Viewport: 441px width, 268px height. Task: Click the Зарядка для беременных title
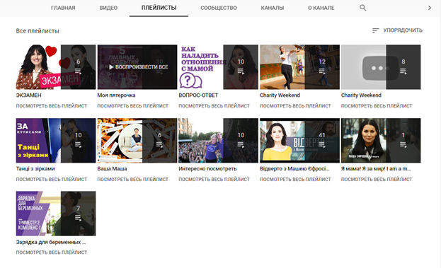point(51,242)
